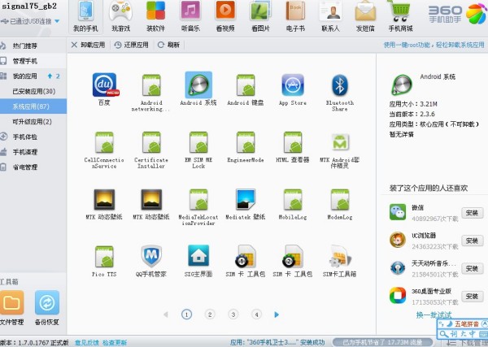This screenshot has width=488, height=347.
Task: Open 电子书 e-book section
Action: [x=295, y=17]
